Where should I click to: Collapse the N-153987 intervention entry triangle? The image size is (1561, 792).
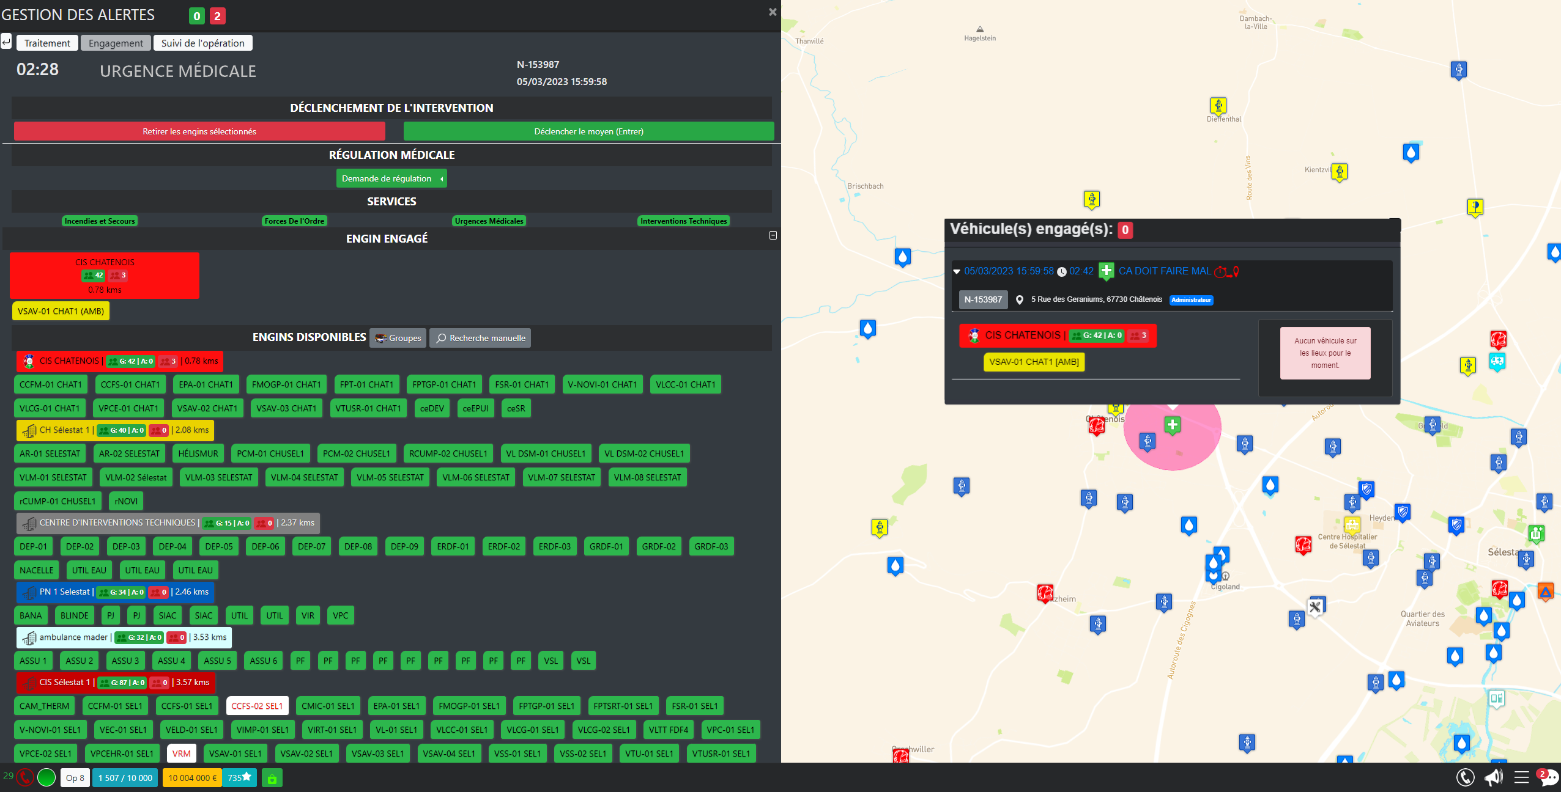click(x=957, y=271)
